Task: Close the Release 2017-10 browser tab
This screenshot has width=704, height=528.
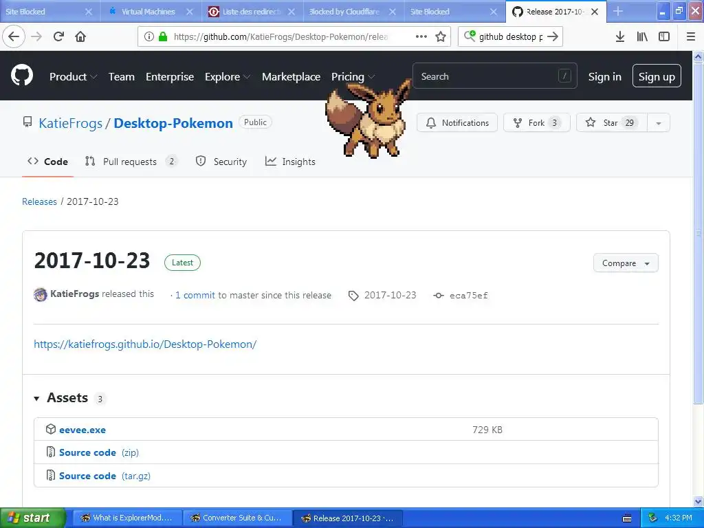Action: [x=595, y=12]
